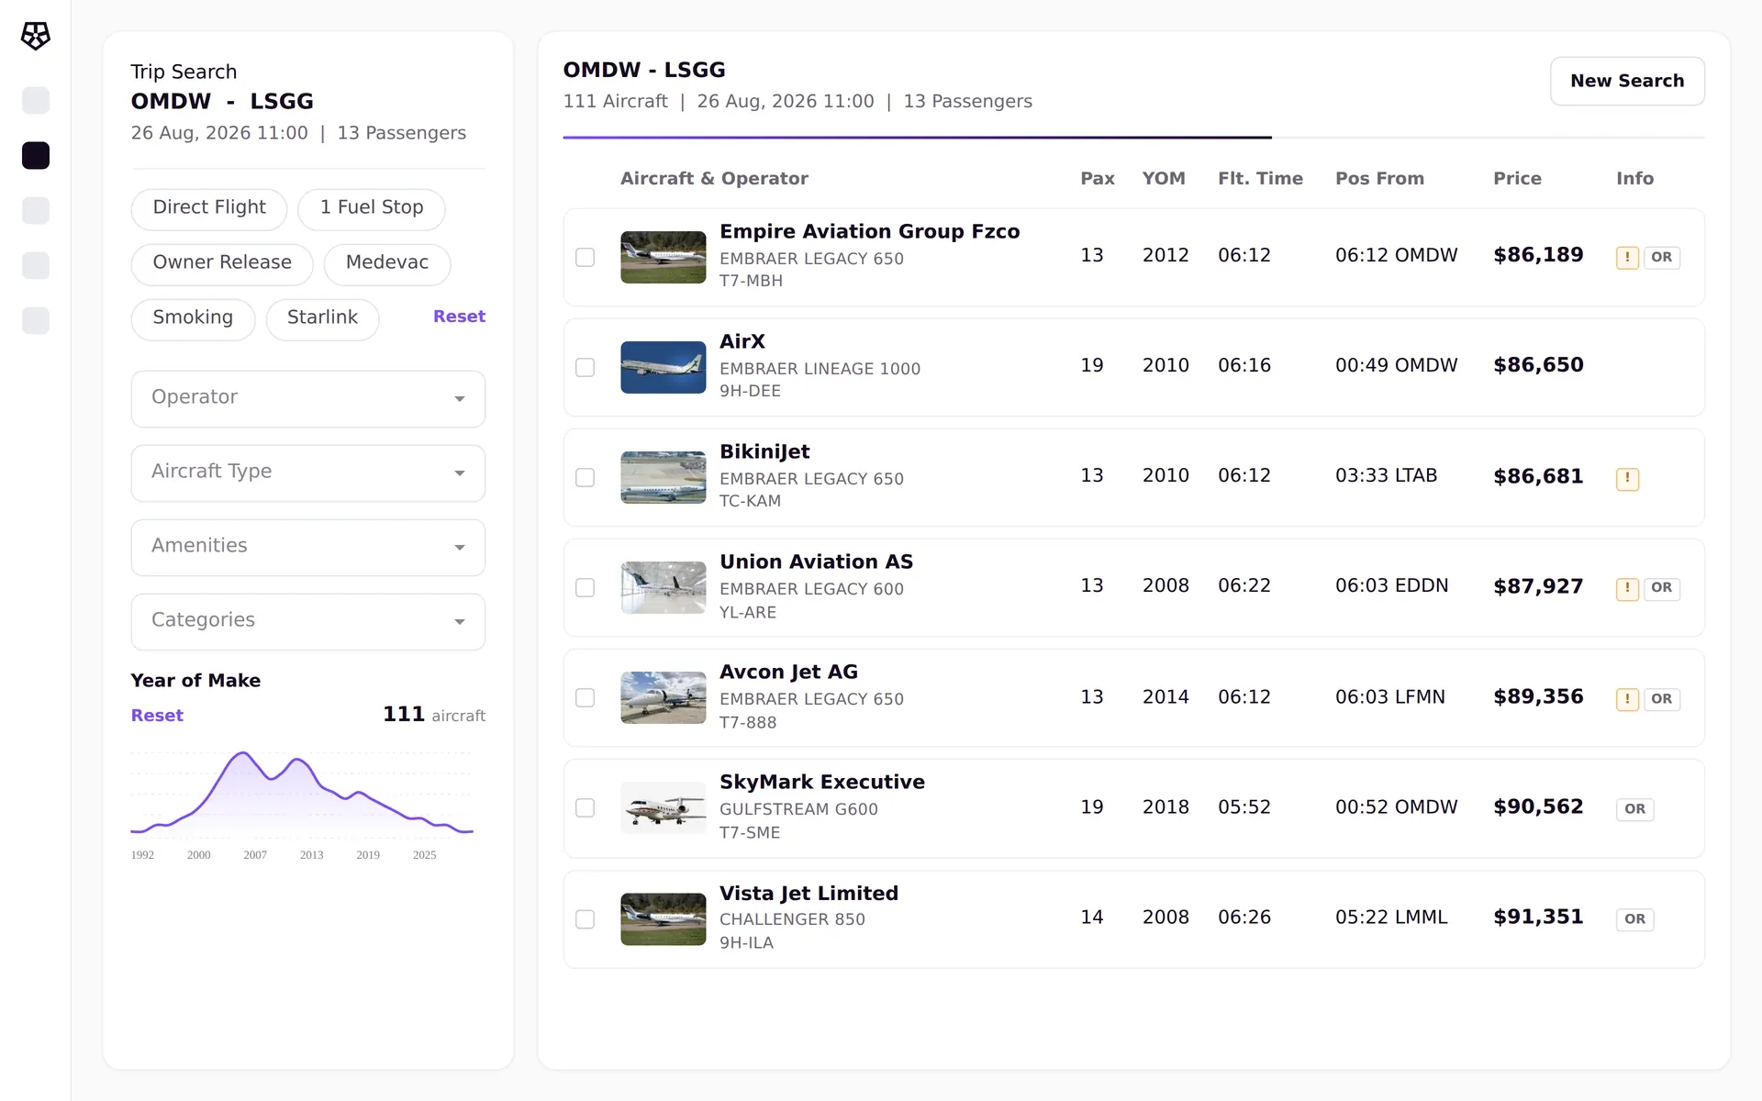1762x1101 pixels.
Task: Click registration T7-888
Action: pyautogui.click(x=748, y=723)
